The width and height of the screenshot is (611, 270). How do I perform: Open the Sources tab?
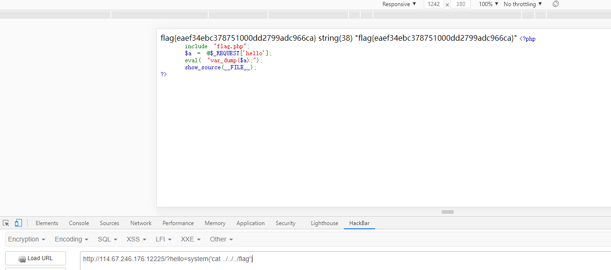click(x=109, y=223)
